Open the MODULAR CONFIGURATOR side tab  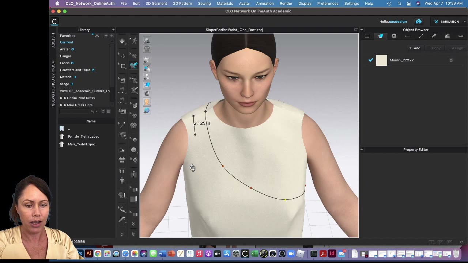click(53, 83)
